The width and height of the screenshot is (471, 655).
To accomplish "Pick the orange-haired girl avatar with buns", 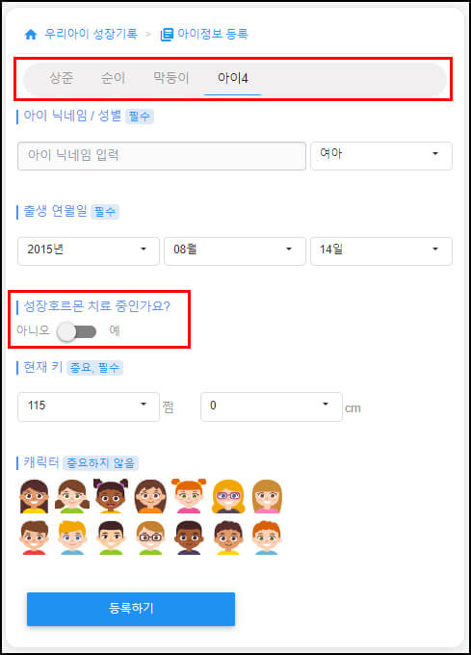I will tap(189, 496).
